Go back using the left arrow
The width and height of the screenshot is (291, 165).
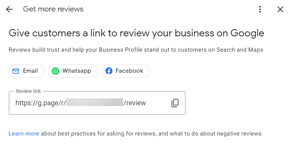[9, 9]
